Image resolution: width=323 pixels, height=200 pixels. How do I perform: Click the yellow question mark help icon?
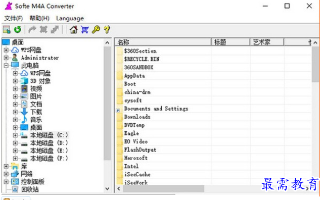click(x=107, y=30)
